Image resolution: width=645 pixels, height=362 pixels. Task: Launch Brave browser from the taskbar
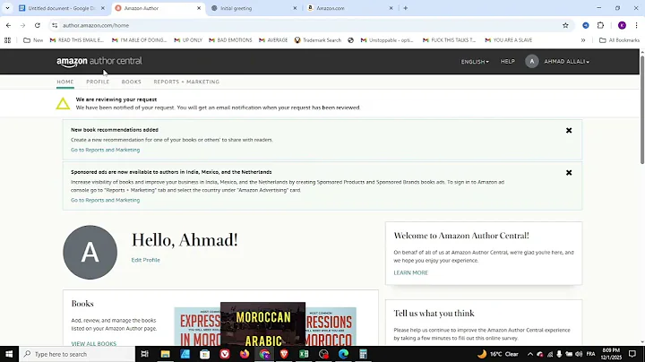coord(284,354)
